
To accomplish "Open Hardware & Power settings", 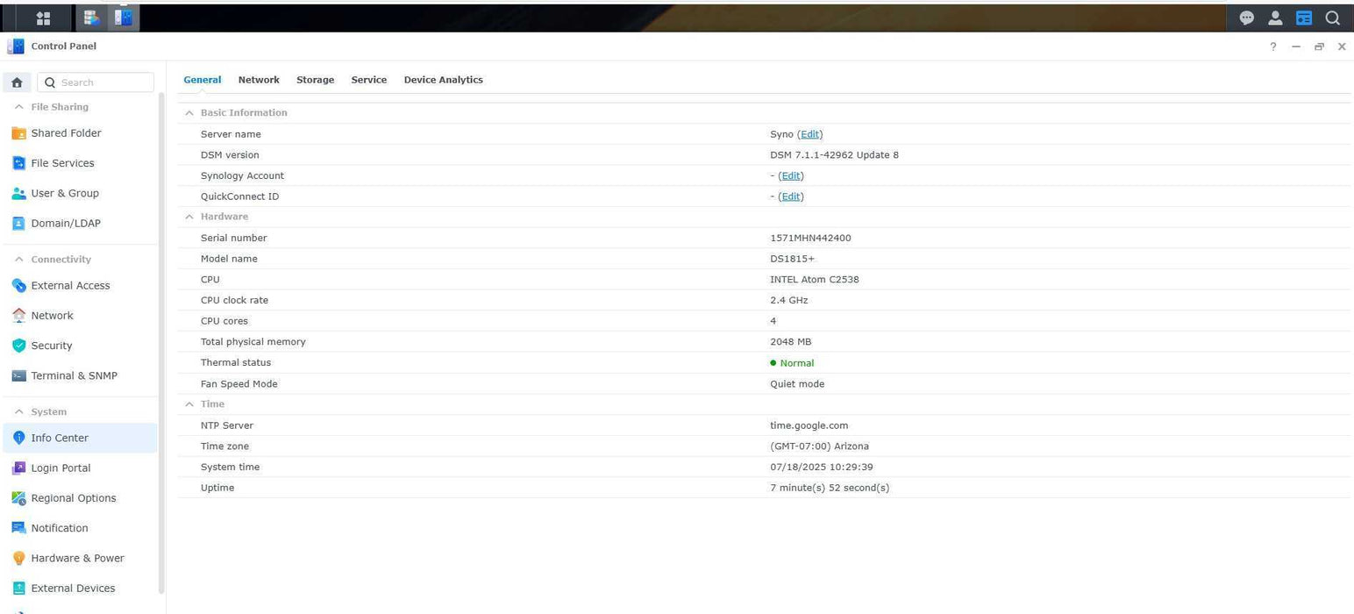I will click(77, 558).
